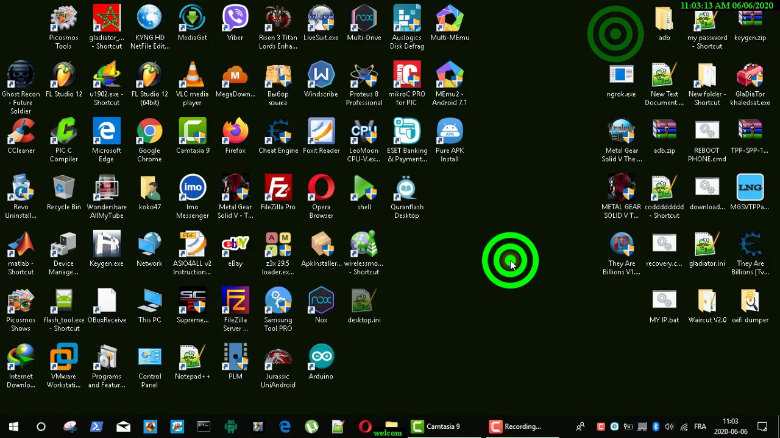Click the Firefox desktop icon
This screenshot has height=438, width=780.
point(235,136)
